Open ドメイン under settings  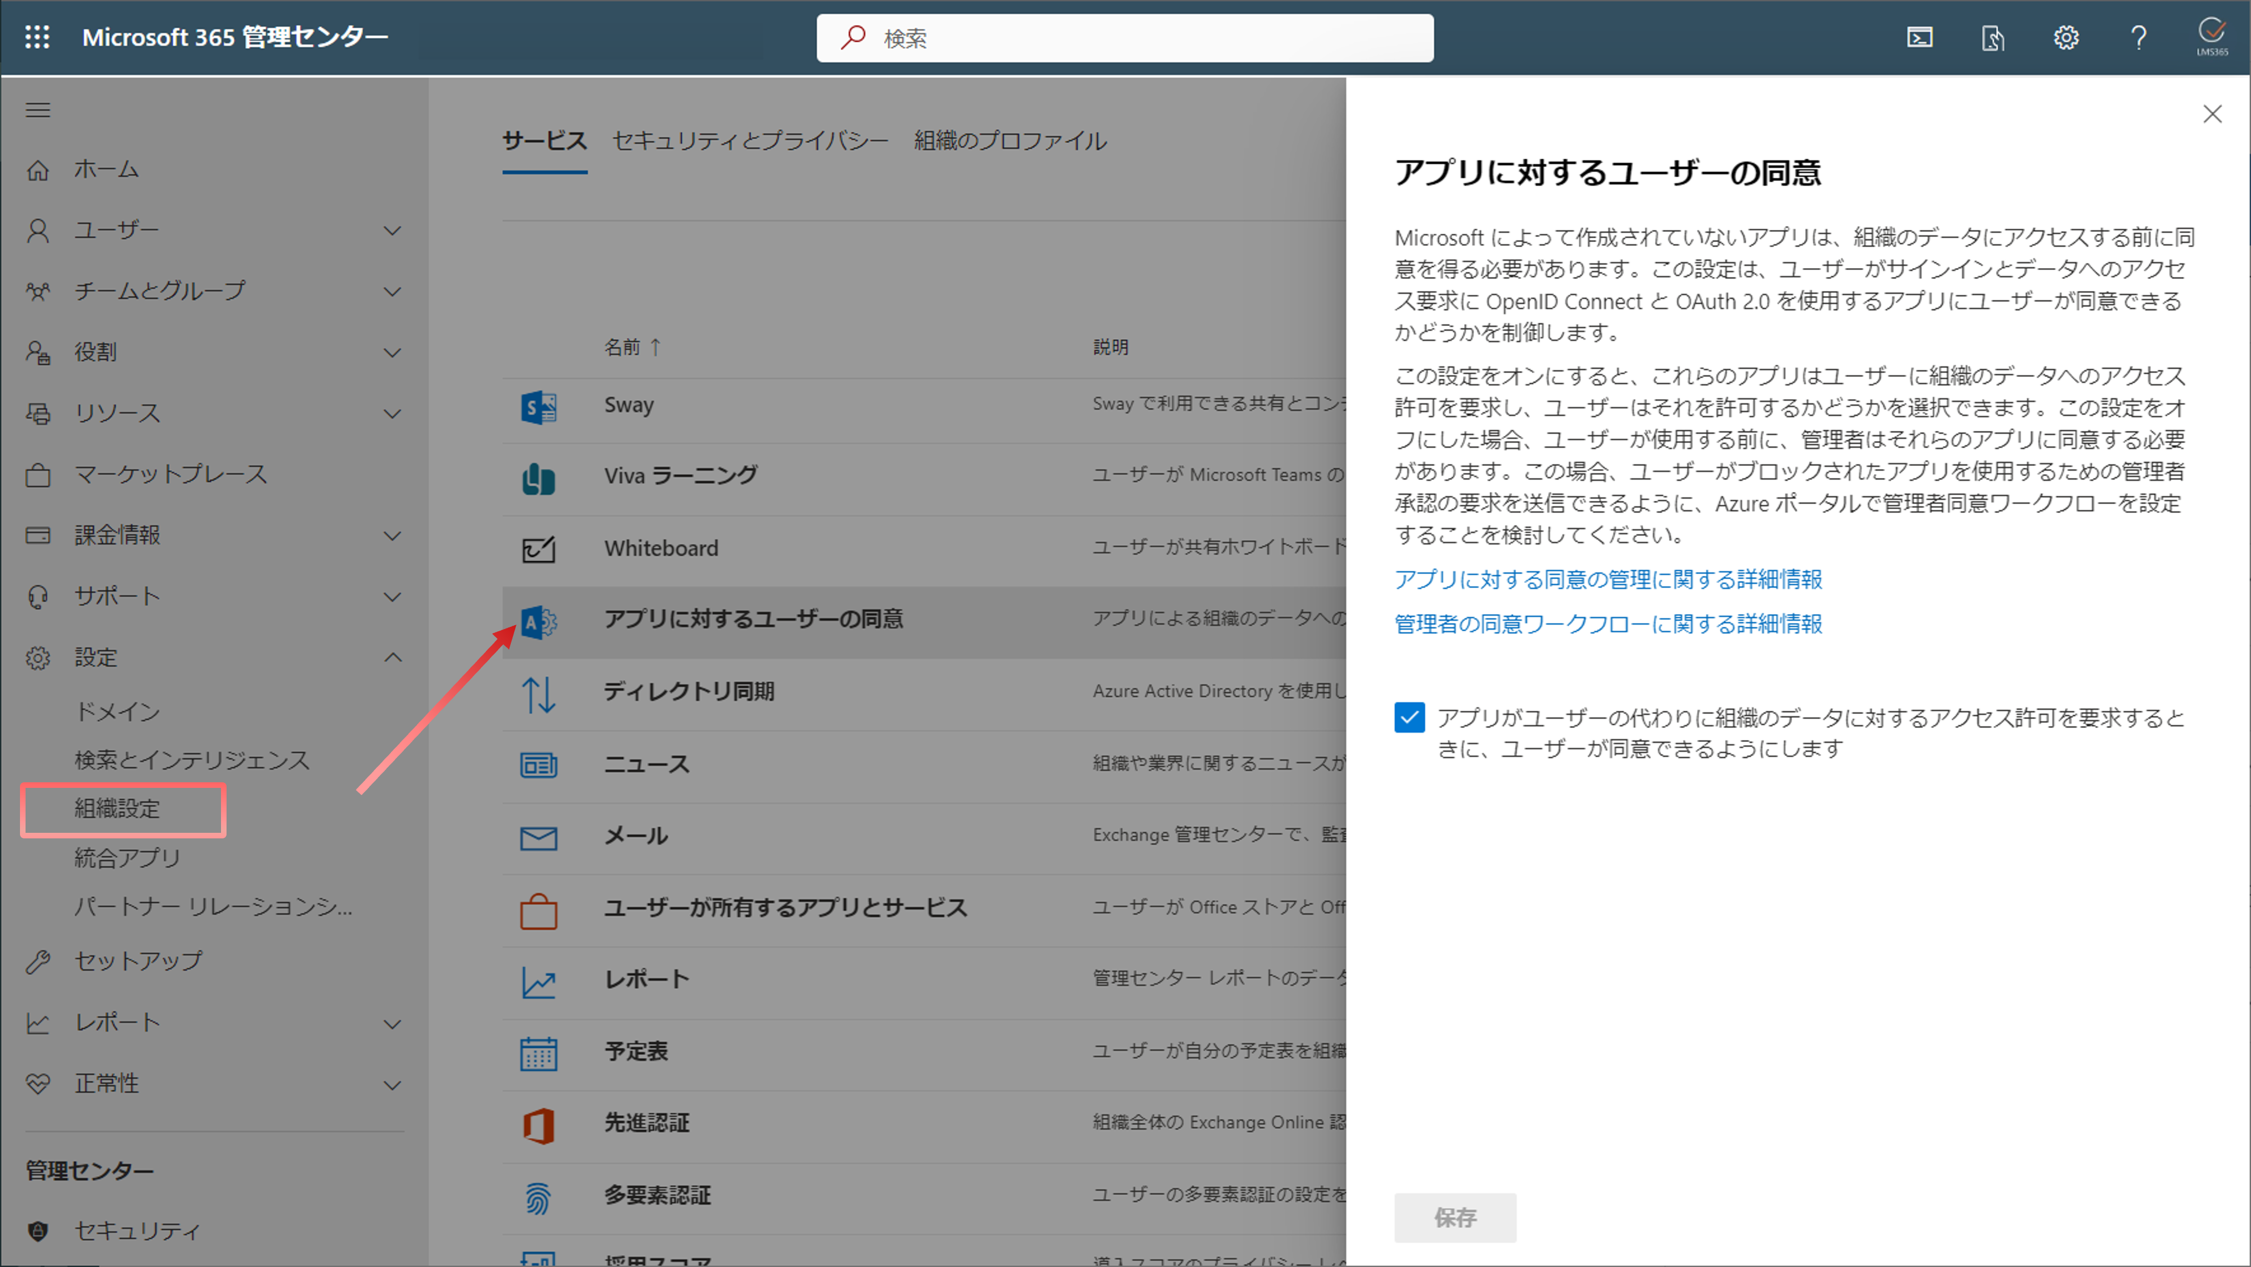coord(118,711)
